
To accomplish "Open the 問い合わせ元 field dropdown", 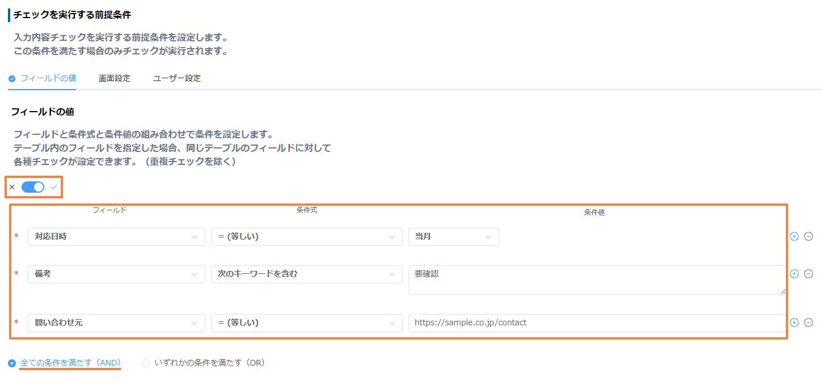I will (116, 323).
